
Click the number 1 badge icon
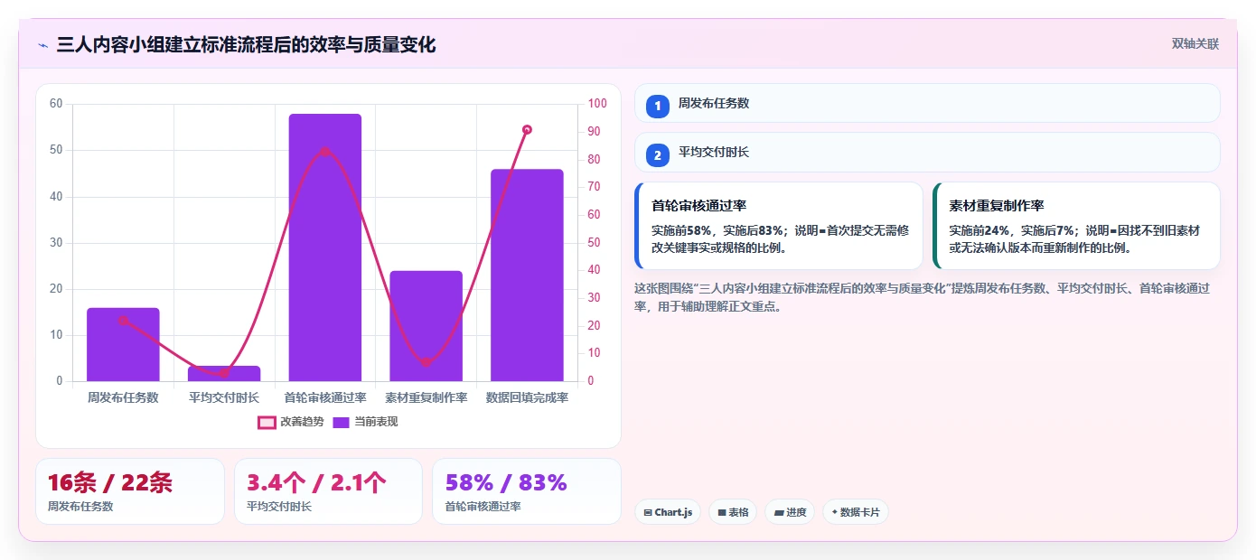(658, 106)
